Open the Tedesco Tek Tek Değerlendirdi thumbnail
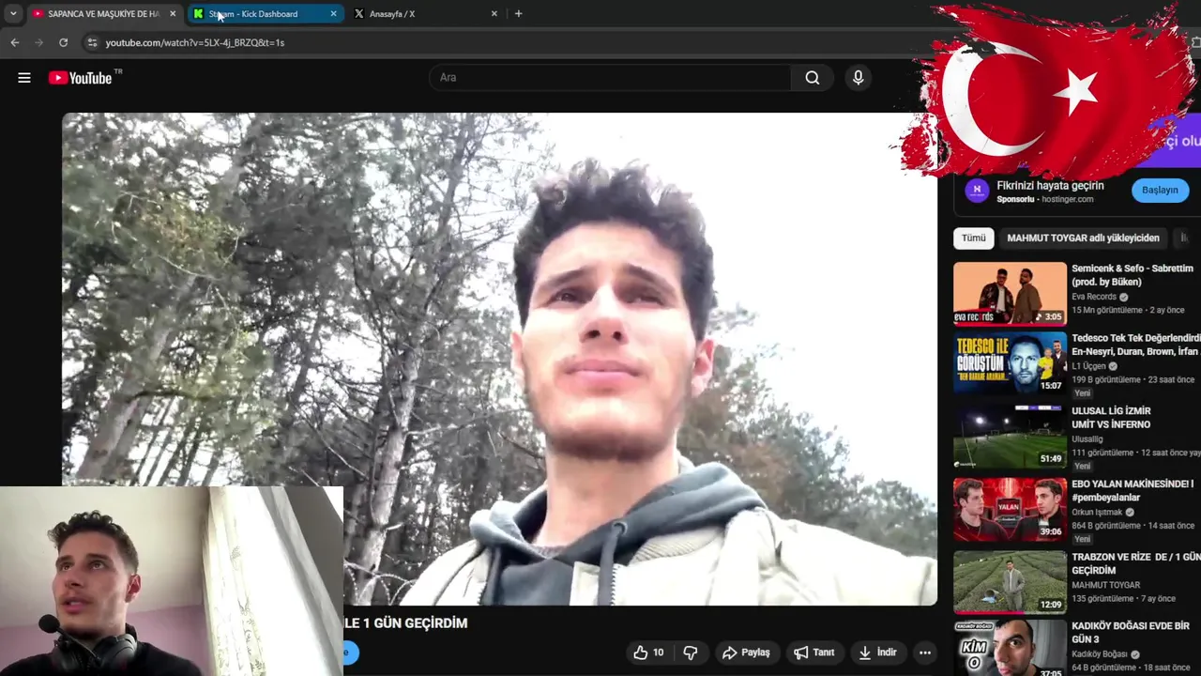 [x=1010, y=362]
